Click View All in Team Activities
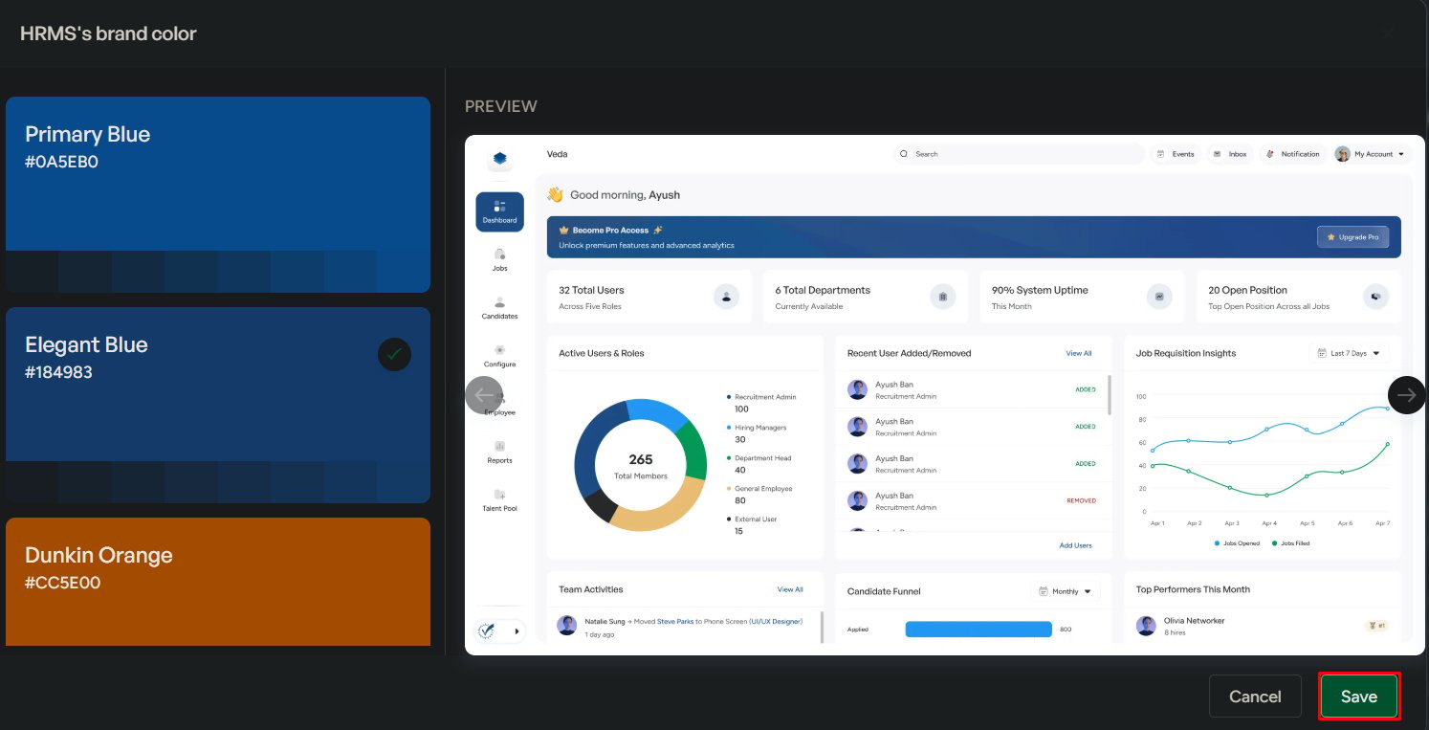 tap(790, 589)
